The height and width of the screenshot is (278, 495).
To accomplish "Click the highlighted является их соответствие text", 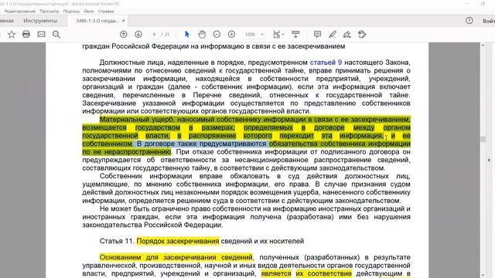I will coord(306,273).
